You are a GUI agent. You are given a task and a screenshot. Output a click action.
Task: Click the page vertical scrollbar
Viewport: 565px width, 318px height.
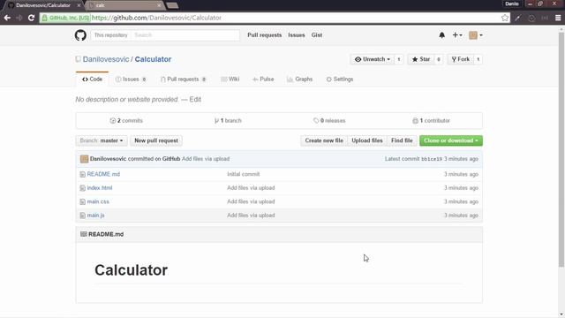[x=561, y=149]
